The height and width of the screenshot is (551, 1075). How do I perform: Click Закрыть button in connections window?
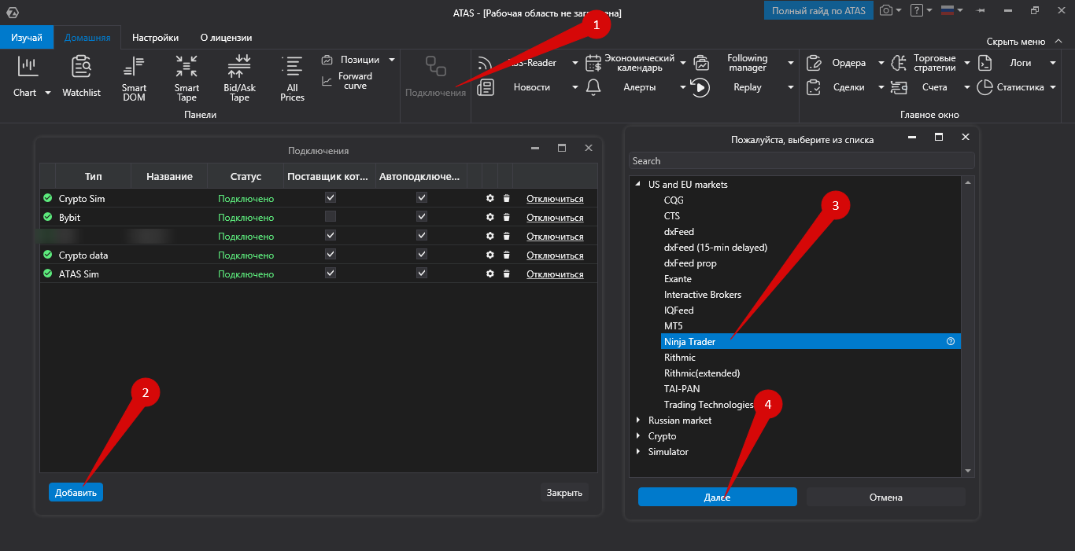coord(564,493)
